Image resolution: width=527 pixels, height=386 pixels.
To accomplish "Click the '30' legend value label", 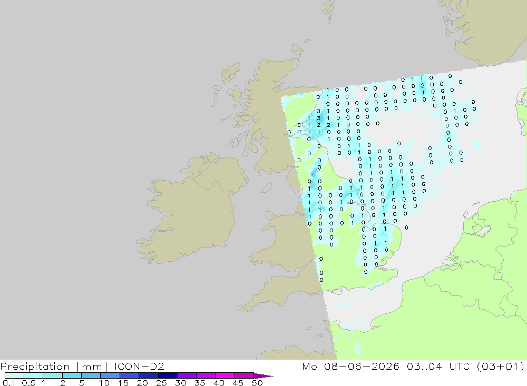I will [180, 383].
